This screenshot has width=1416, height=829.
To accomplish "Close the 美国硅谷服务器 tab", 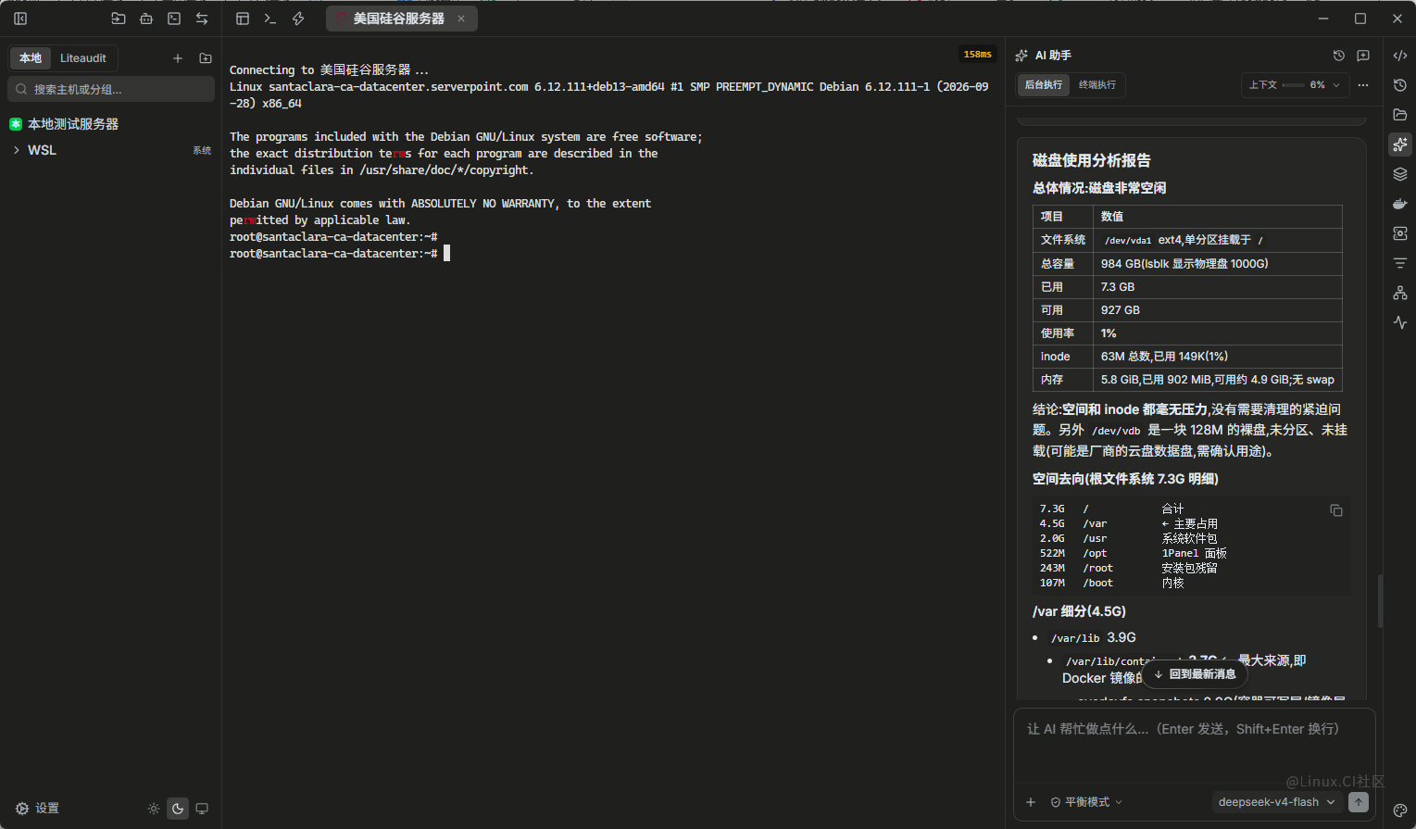I will point(461,19).
